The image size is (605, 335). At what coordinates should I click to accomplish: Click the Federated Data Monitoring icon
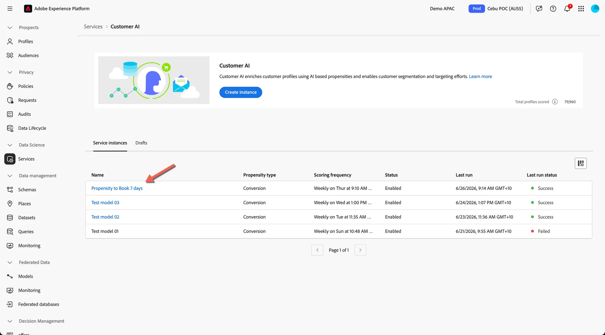click(10, 290)
